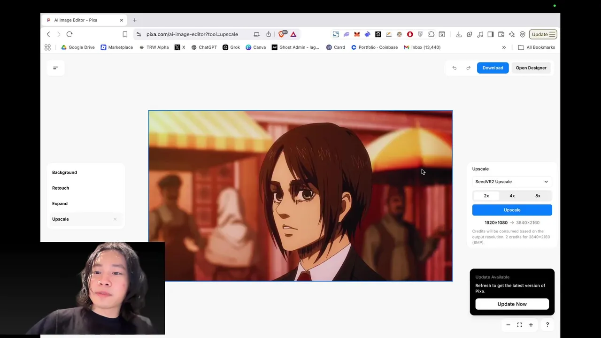Click the share icon in address bar
Image resolution: width=601 pixels, height=338 pixels.
[x=269, y=34]
